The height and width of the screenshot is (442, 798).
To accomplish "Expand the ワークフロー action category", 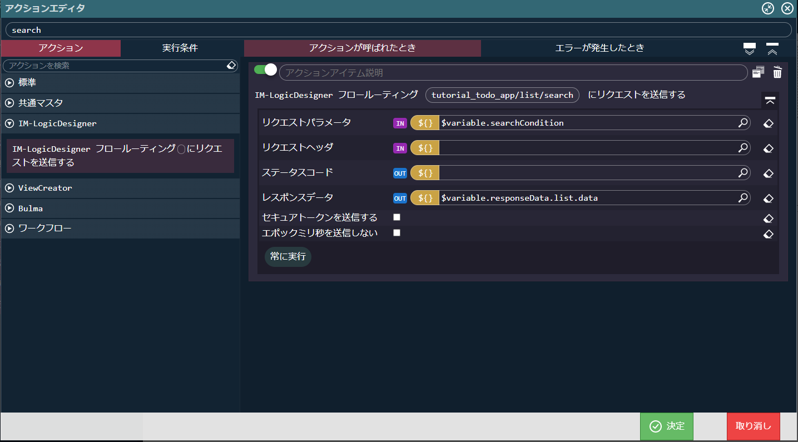I will pos(120,229).
